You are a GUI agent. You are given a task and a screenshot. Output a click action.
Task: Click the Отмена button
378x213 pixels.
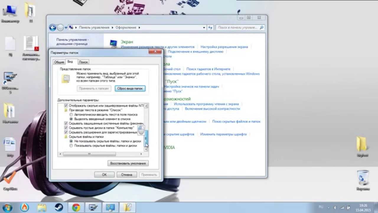(x=127, y=175)
